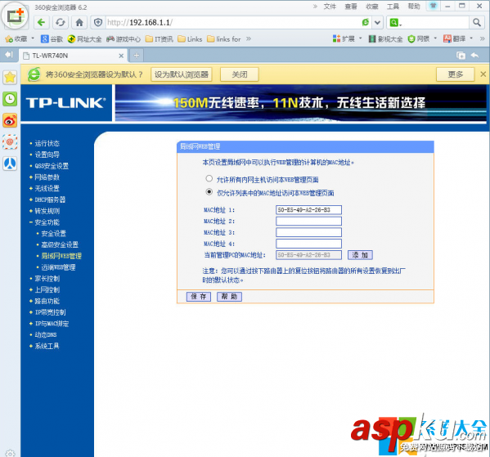Image resolution: width=490 pixels, height=457 pixels.
Task: Open the 查看 menu
Action: point(351,7)
